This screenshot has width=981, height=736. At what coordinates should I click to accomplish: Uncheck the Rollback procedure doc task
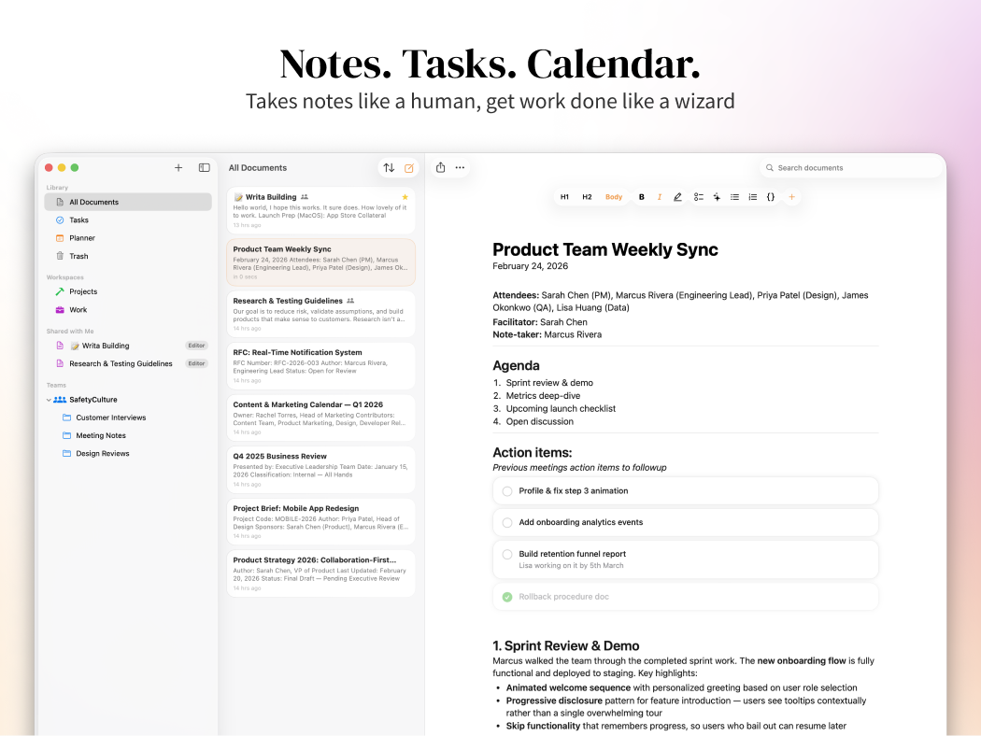(x=507, y=597)
